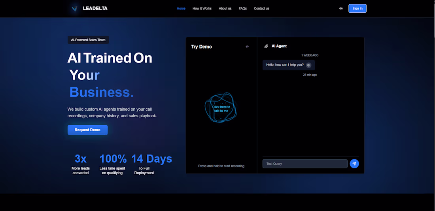Click the Request Demo button
This screenshot has height=211, width=435.
(x=88, y=130)
